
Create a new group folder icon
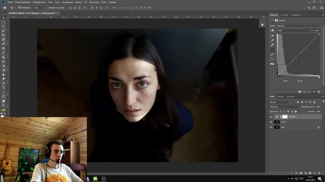[x=310, y=173]
